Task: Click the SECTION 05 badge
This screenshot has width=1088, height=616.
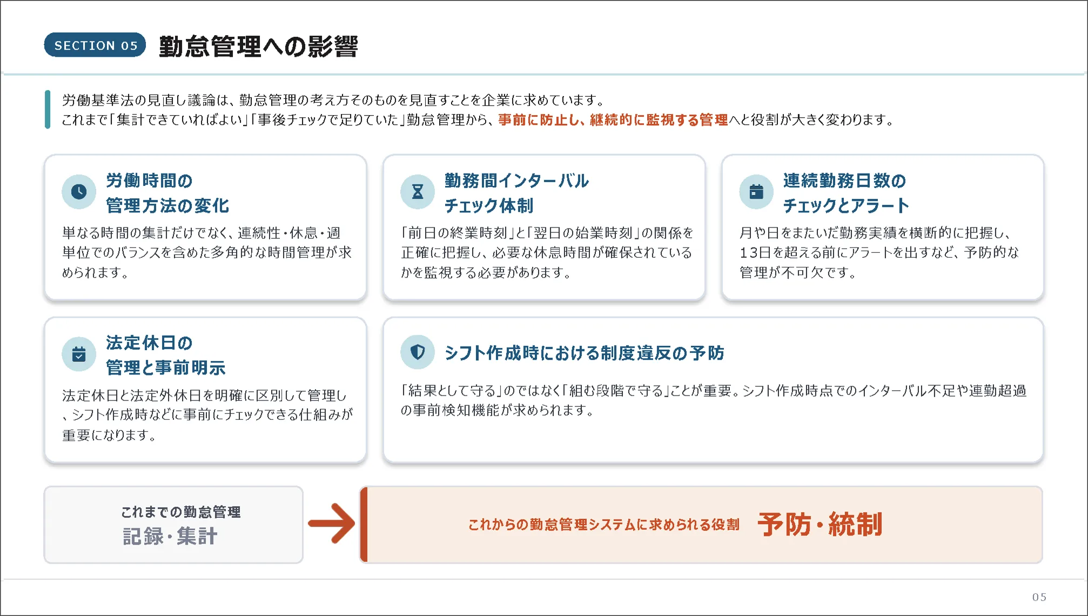Action: [x=95, y=45]
